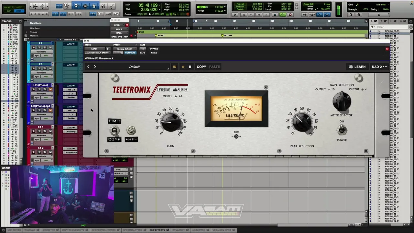
Task: Click the Meter Selector knob
Action: pos(342,101)
